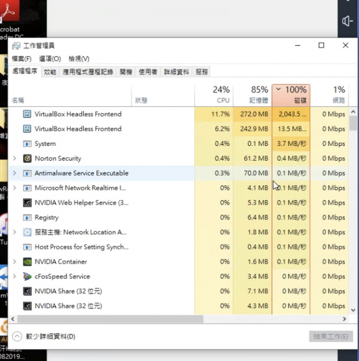Image resolution: width=359 pixels, height=361 pixels.
Task: Switch to the 效能 tab
Action: click(50, 72)
